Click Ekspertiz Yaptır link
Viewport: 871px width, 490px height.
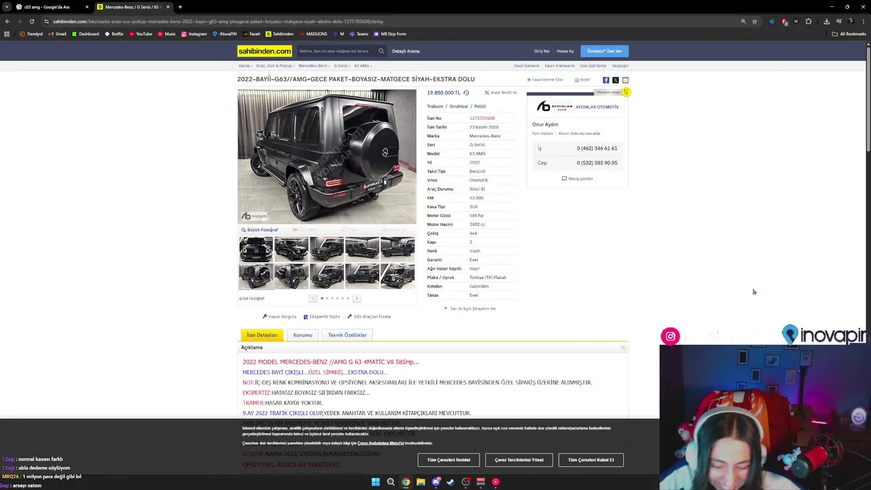pyautogui.click(x=322, y=316)
